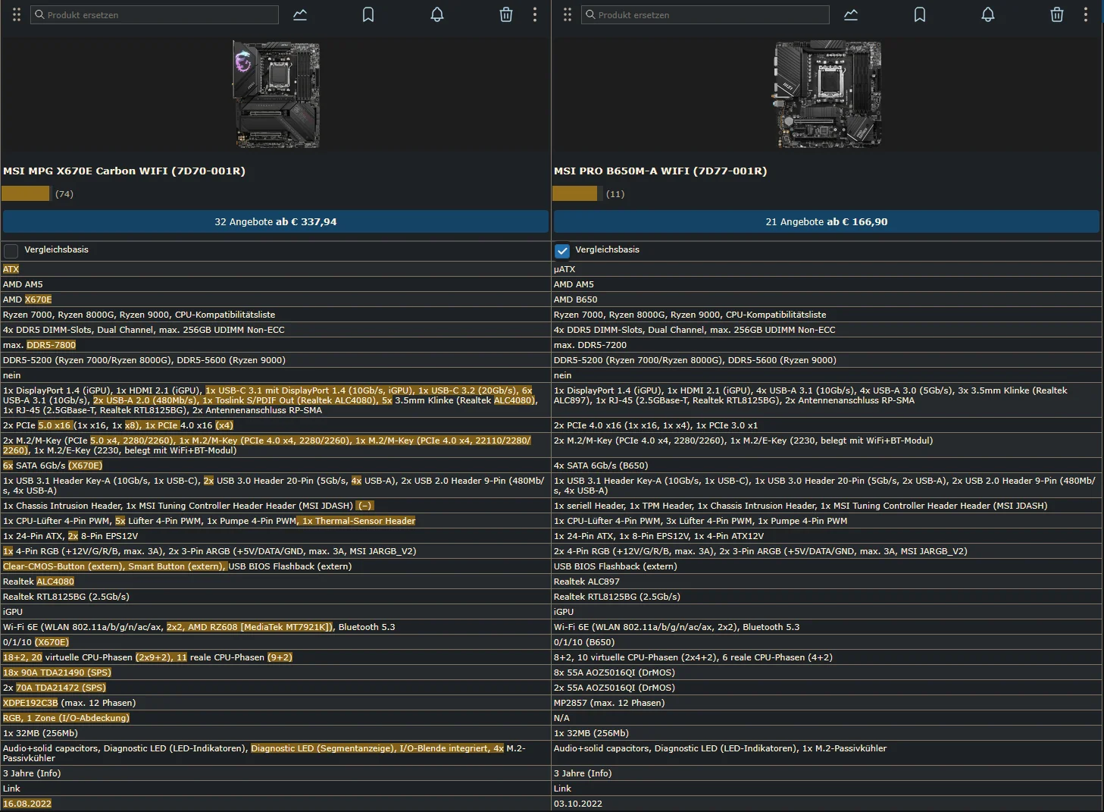The width and height of the screenshot is (1104, 812).
Task: Open the MSI PRO B650M-A WIFI title link
Action: click(660, 171)
